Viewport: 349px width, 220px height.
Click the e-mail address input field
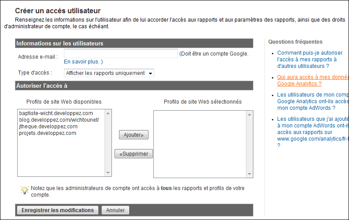coord(120,54)
